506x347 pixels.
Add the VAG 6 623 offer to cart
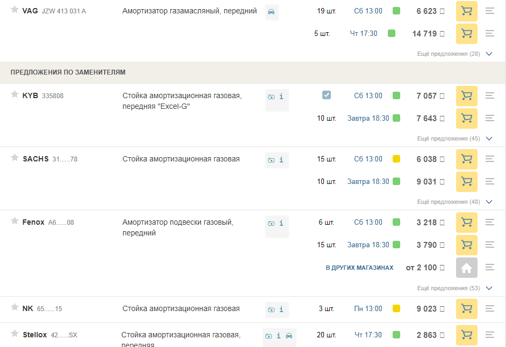point(466,11)
